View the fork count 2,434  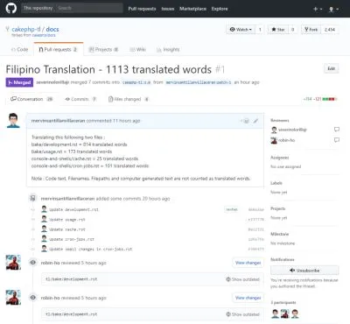coord(330,30)
